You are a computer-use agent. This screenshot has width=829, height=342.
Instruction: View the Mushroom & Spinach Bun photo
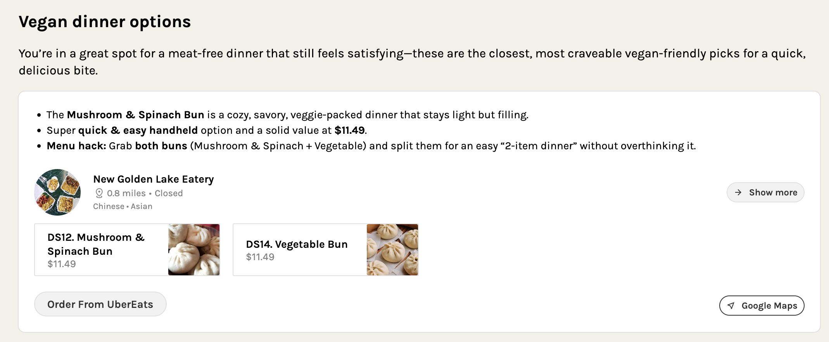(x=194, y=250)
